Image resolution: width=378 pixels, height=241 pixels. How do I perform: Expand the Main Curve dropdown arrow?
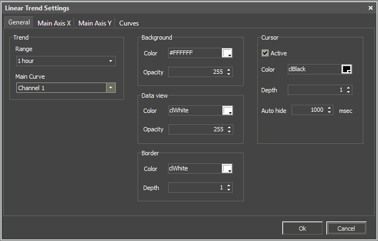[110, 88]
